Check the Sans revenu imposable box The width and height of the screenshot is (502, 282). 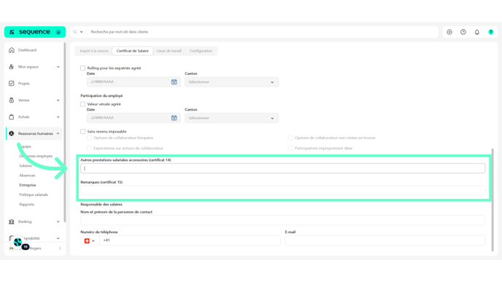[83, 131]
